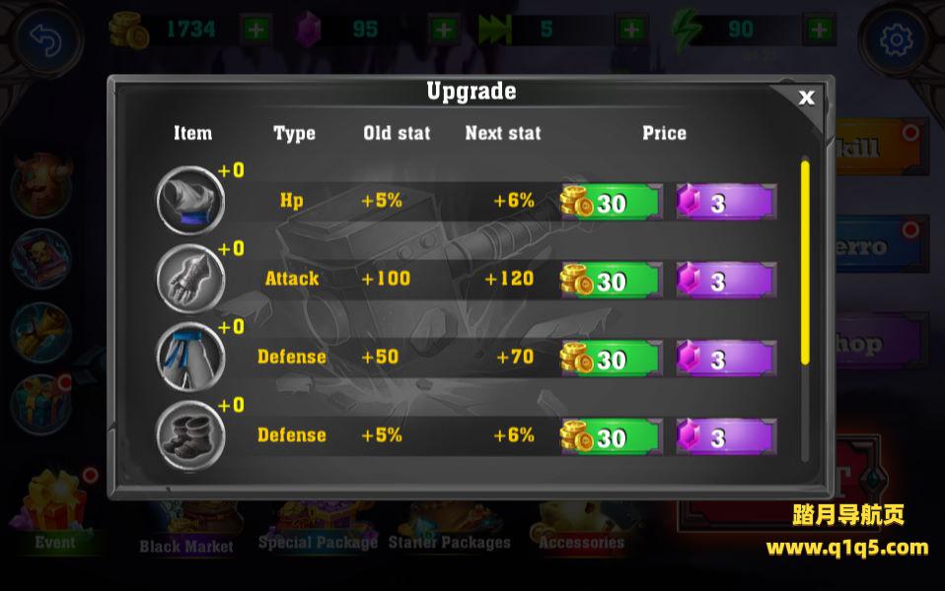945x591 pixels.
Task: Add skip tickets with plus icon
Action: coord(631,29)
